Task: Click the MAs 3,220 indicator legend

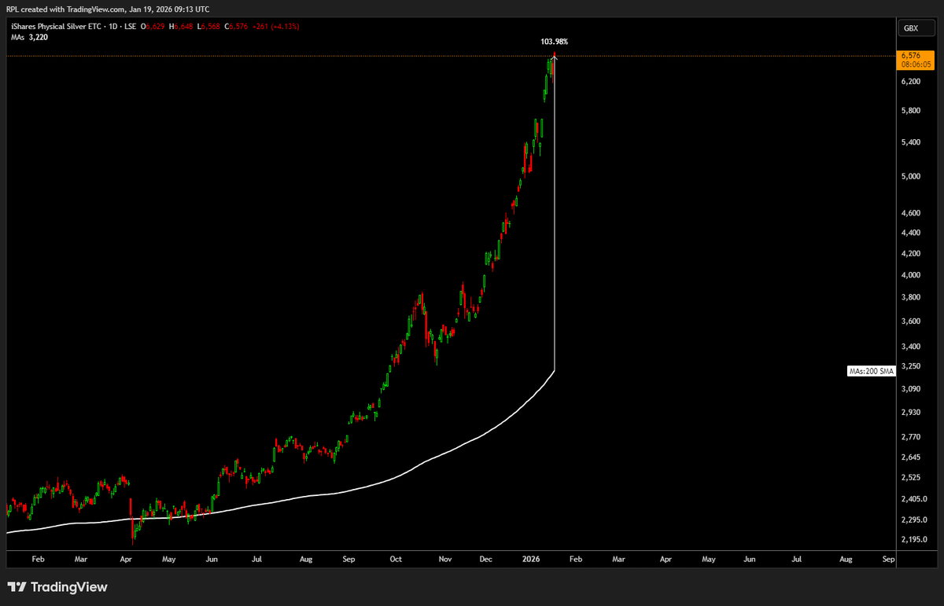Action: click(29, 37)
